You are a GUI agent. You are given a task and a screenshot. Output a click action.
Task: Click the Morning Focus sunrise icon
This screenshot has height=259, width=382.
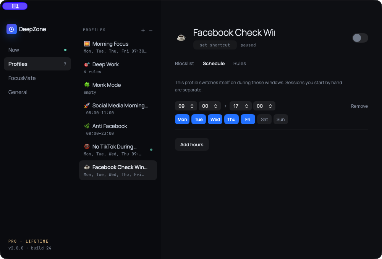click(x=87, y=44)
